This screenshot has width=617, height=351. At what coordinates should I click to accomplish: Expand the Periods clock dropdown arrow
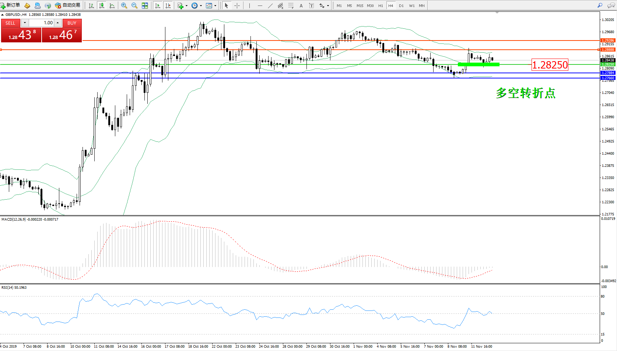coord(201,6)
